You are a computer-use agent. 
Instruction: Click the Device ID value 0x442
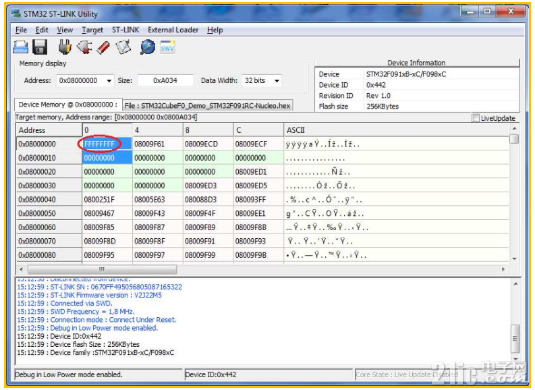pos(376,85)
